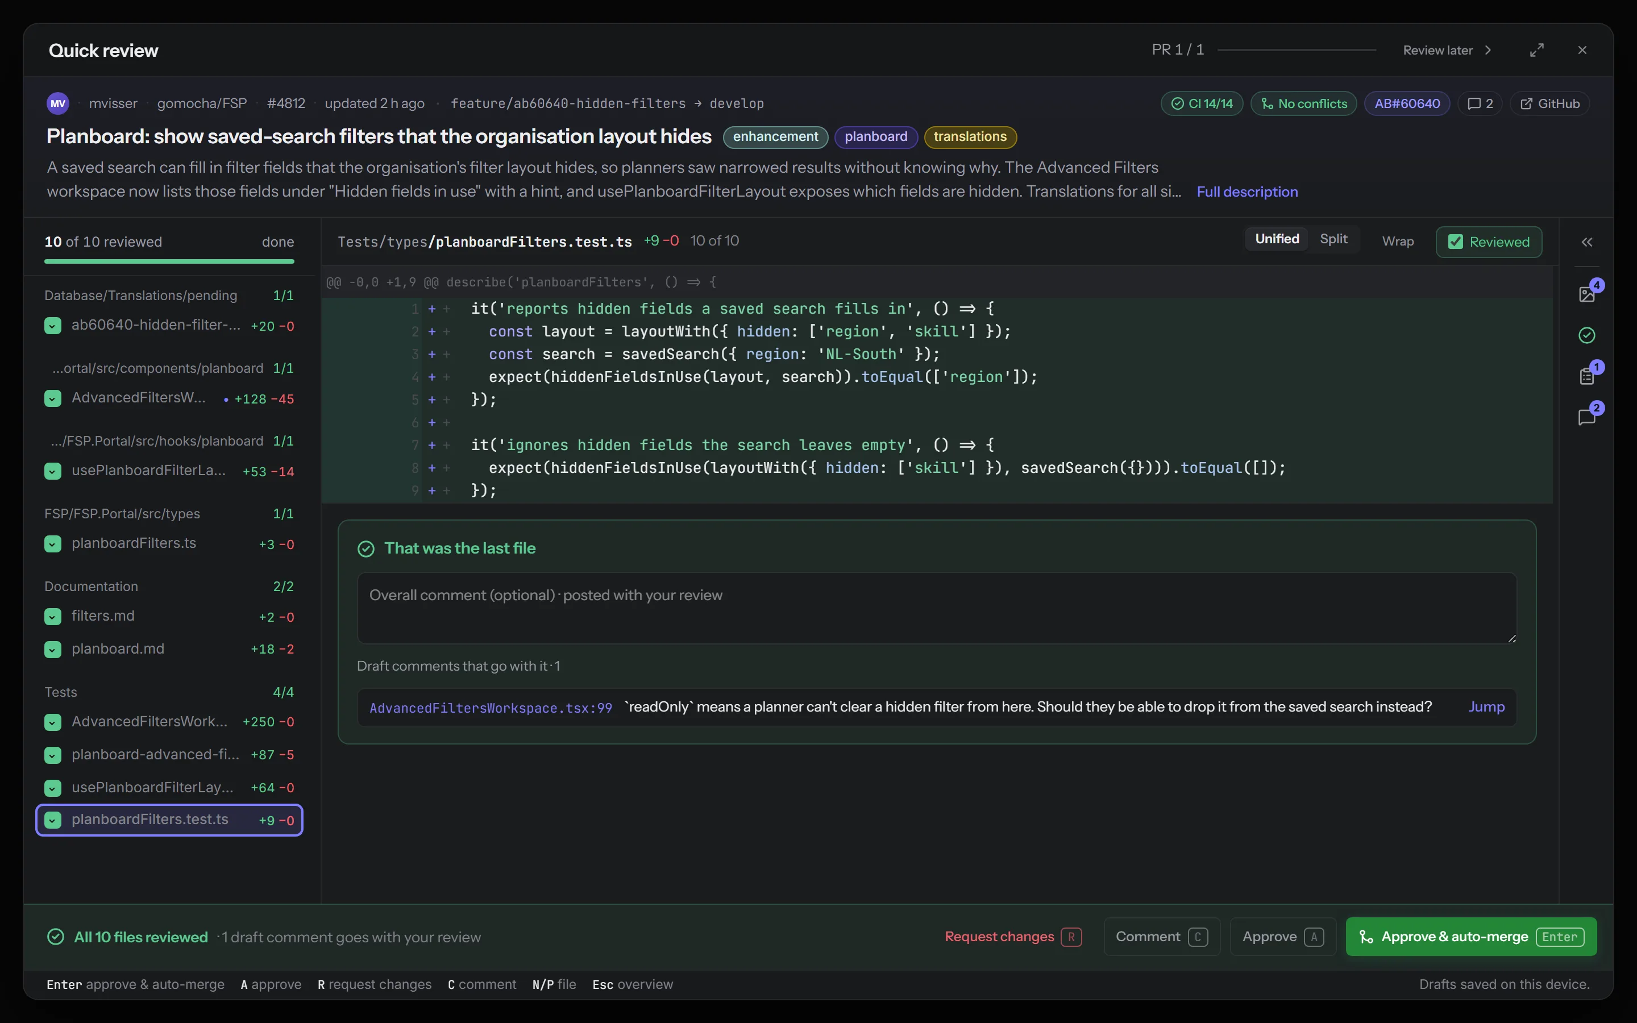Uncheck reviewed box for planboardFilters.ts
This screenshot has width=1637, height=1023.
click(53, 544)
